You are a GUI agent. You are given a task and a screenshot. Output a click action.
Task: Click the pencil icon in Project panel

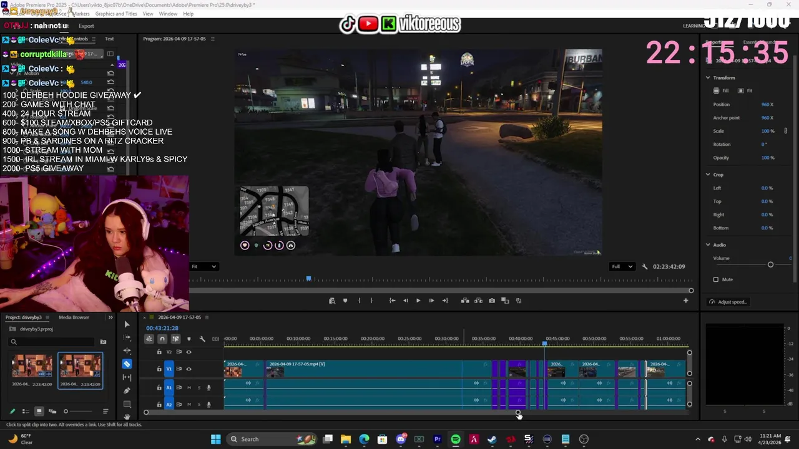(x=12, y=411)
